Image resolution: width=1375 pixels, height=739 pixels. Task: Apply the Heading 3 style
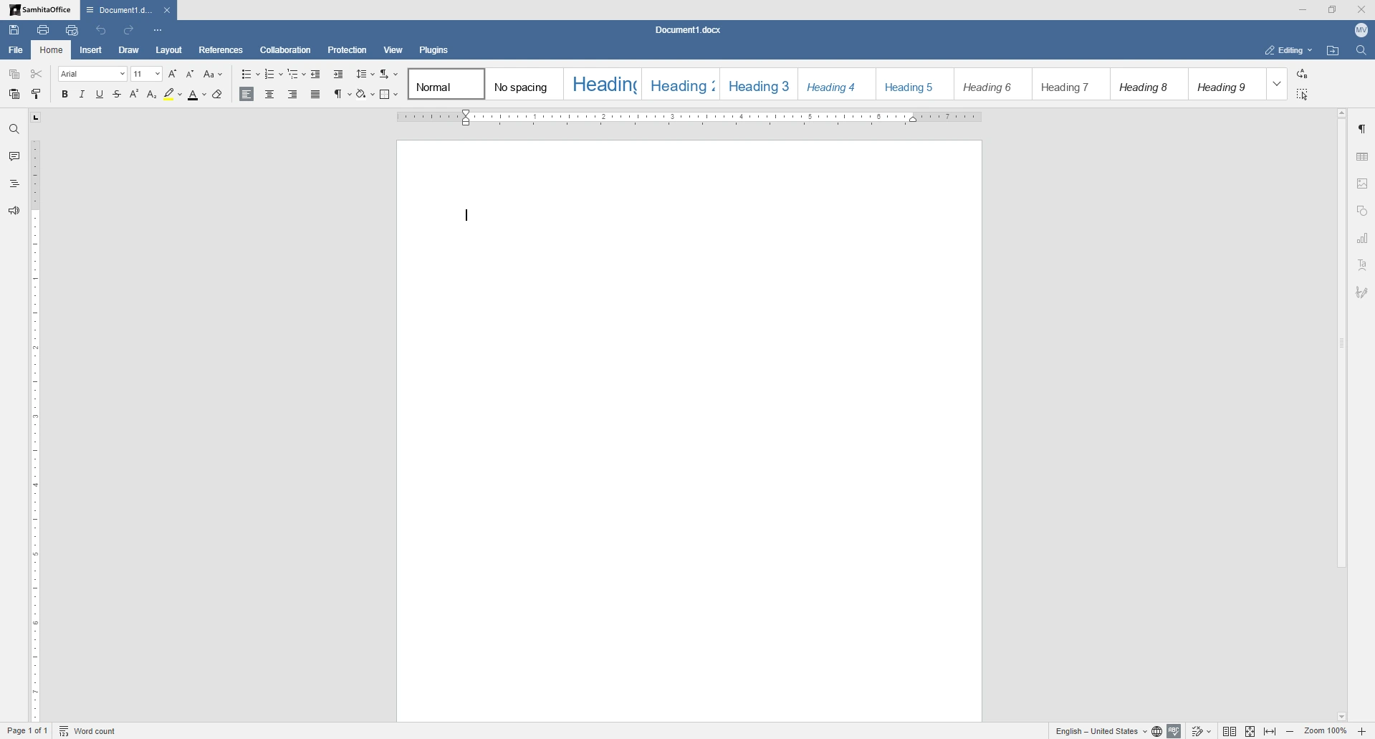(x=759, y=84)
